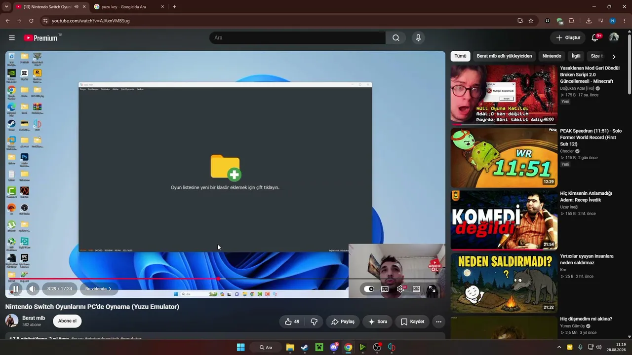Share the video with Paylaş

(x=343, y=321)
